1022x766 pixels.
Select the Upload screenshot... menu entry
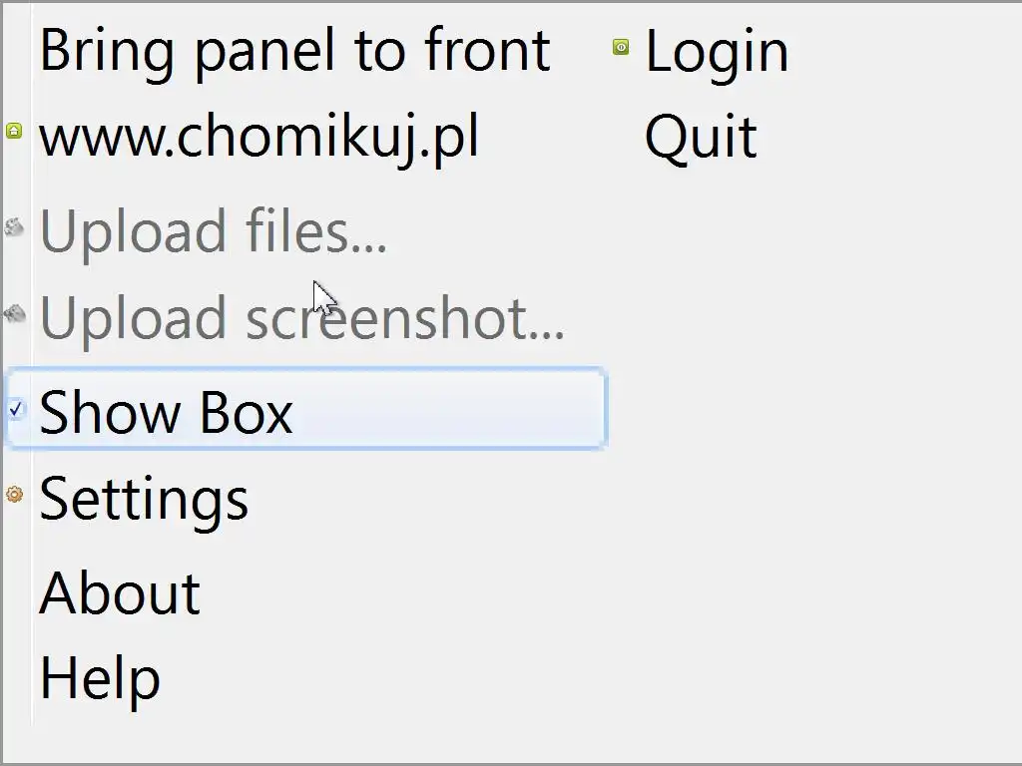point(301,319)
